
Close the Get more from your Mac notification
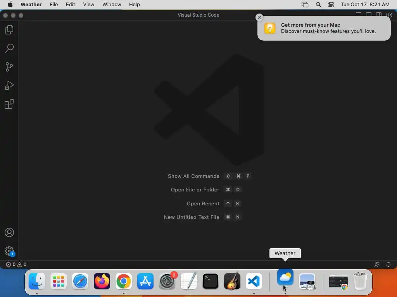pyautogui.click(x=259, y=17)
